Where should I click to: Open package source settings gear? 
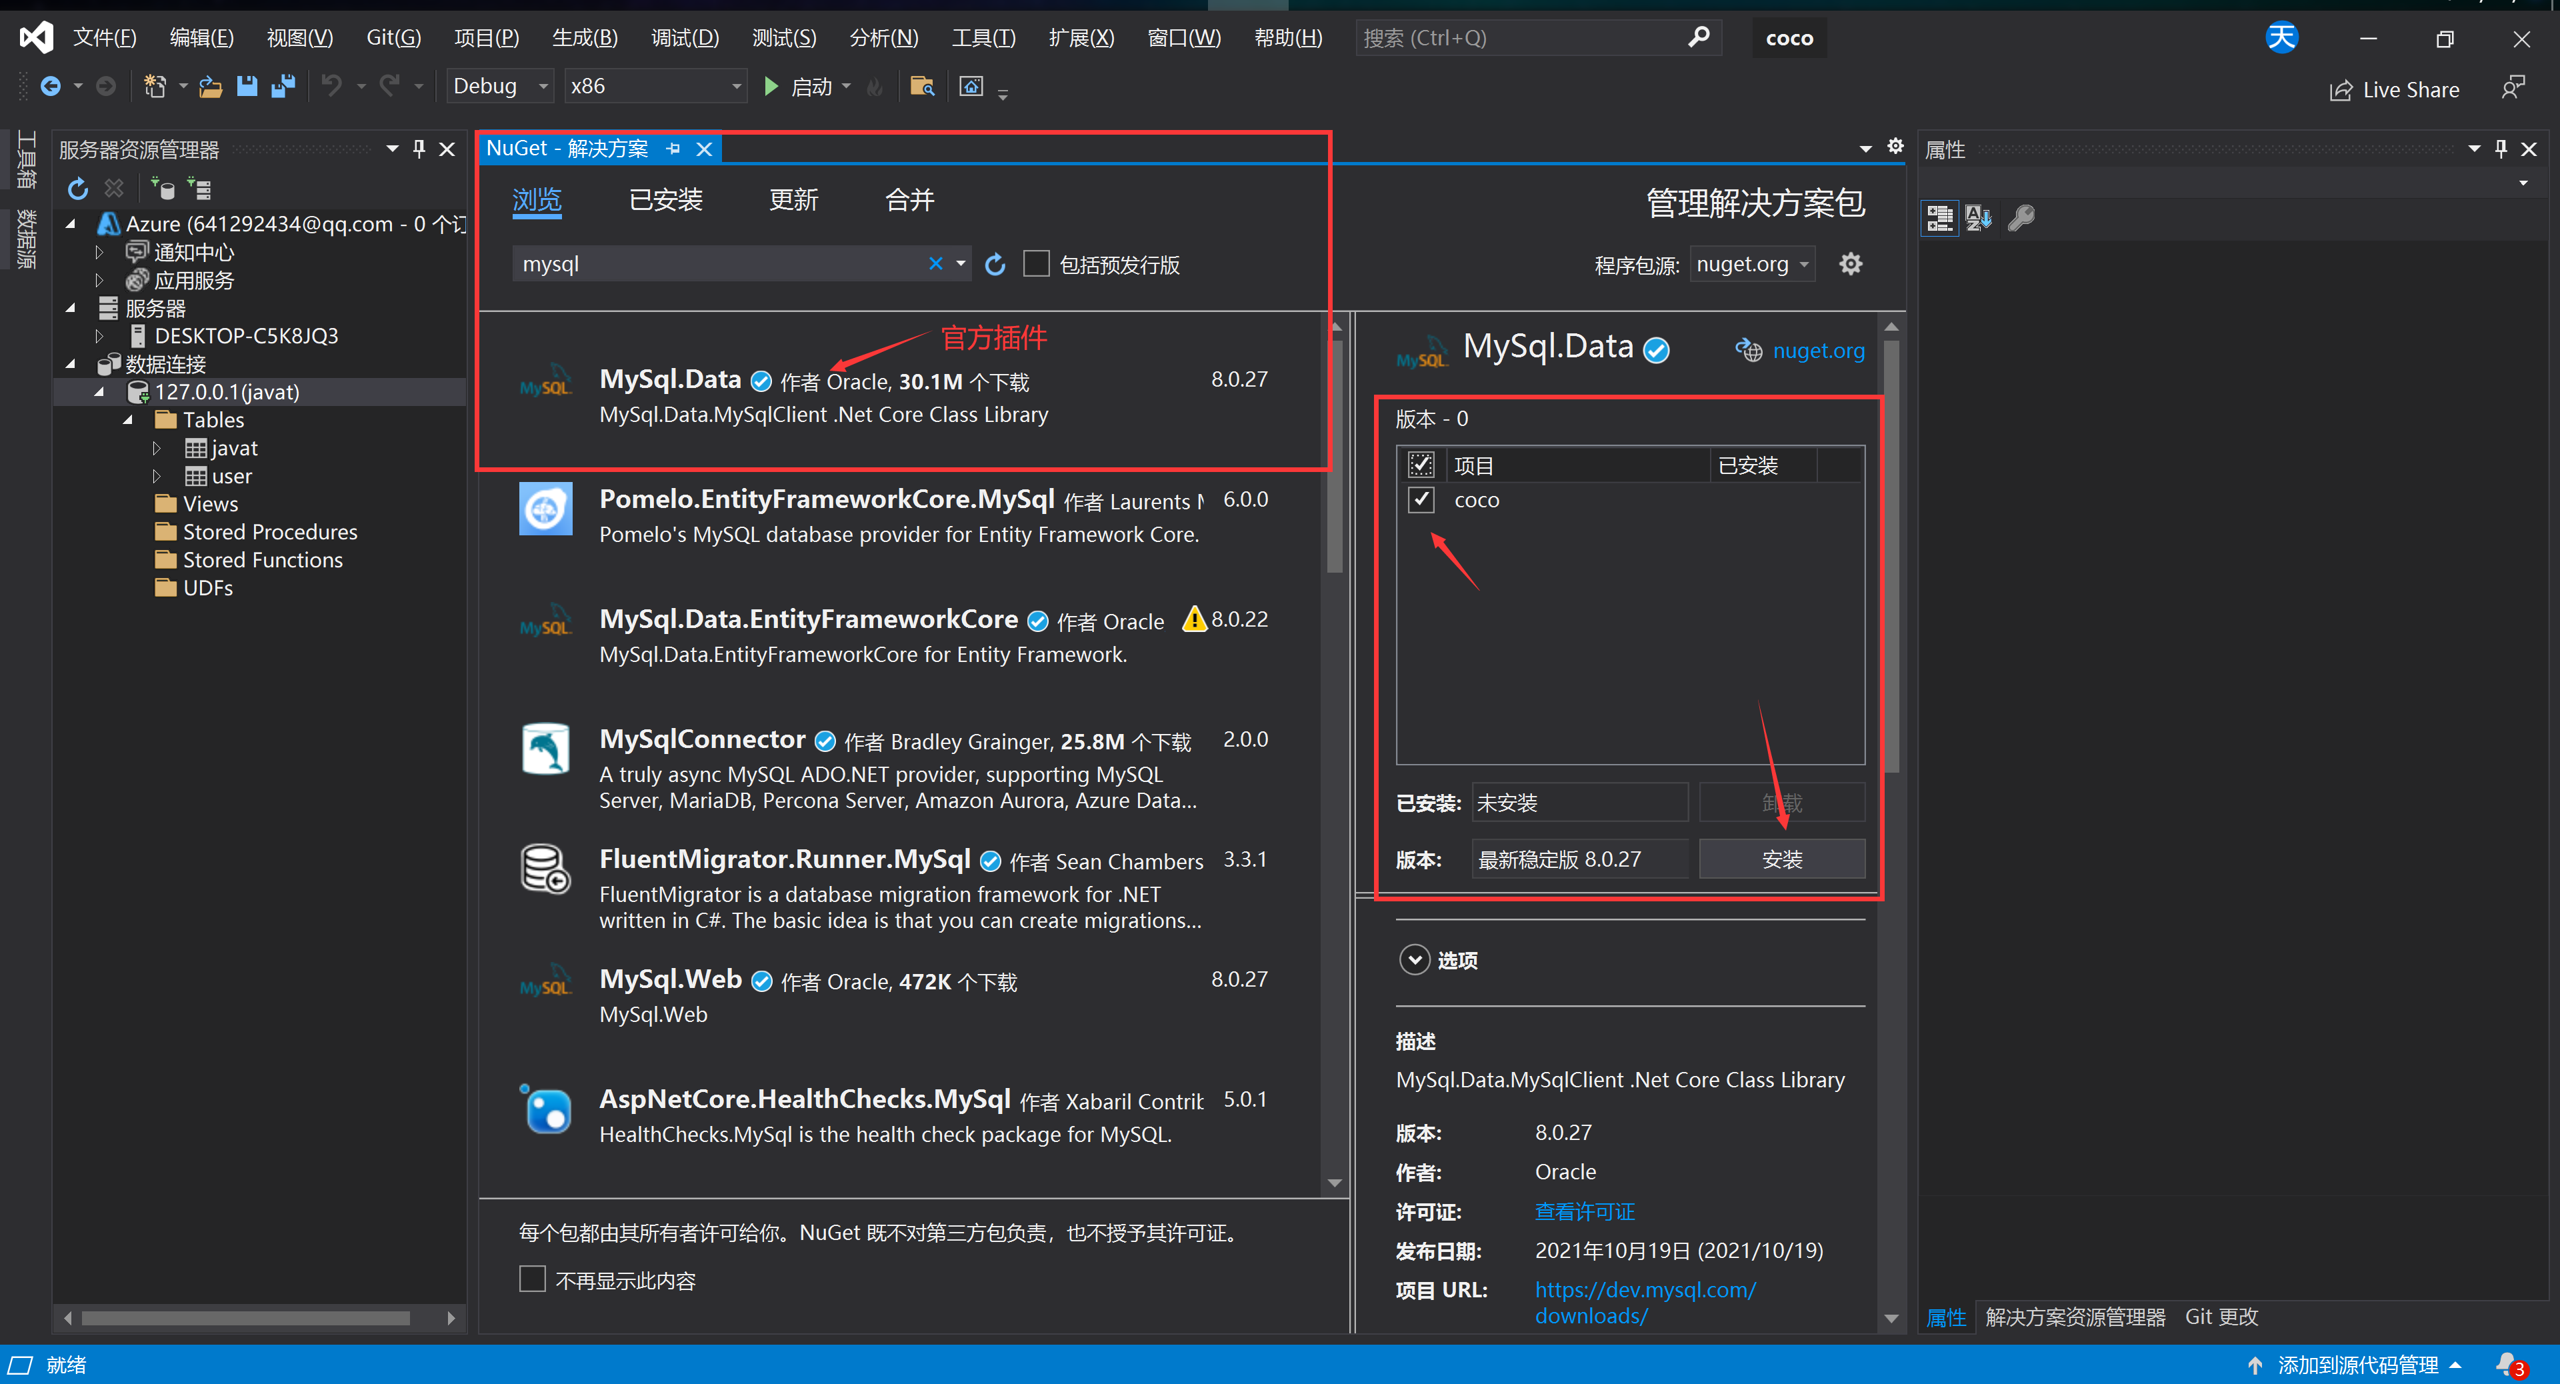tap(1849, 264)
